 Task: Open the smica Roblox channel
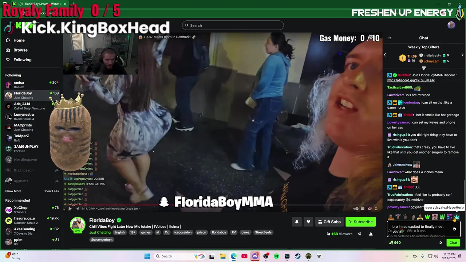click(x=32, y=84)
